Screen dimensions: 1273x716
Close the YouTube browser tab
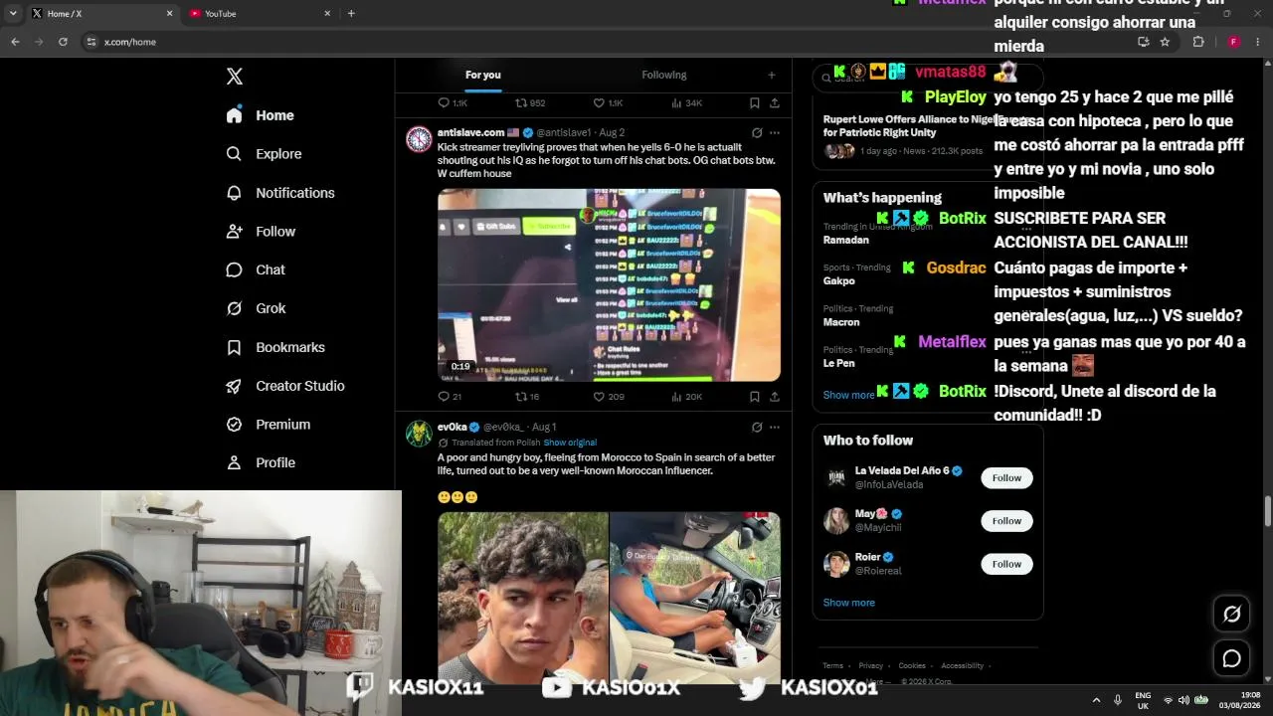click(x=327, y=14)
